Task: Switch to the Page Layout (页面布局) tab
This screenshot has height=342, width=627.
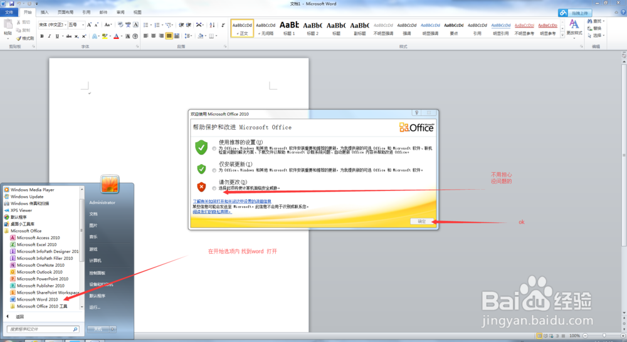Action: [x=65, y=13]
